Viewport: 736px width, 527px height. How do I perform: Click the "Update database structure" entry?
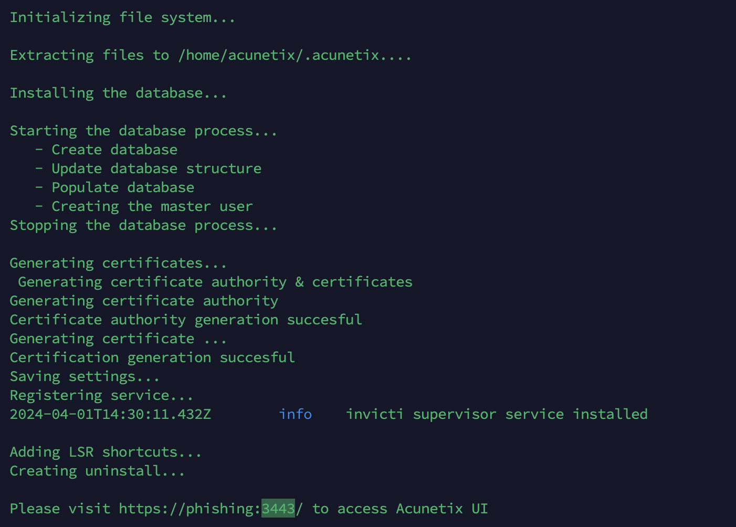(x=156, y=168)
